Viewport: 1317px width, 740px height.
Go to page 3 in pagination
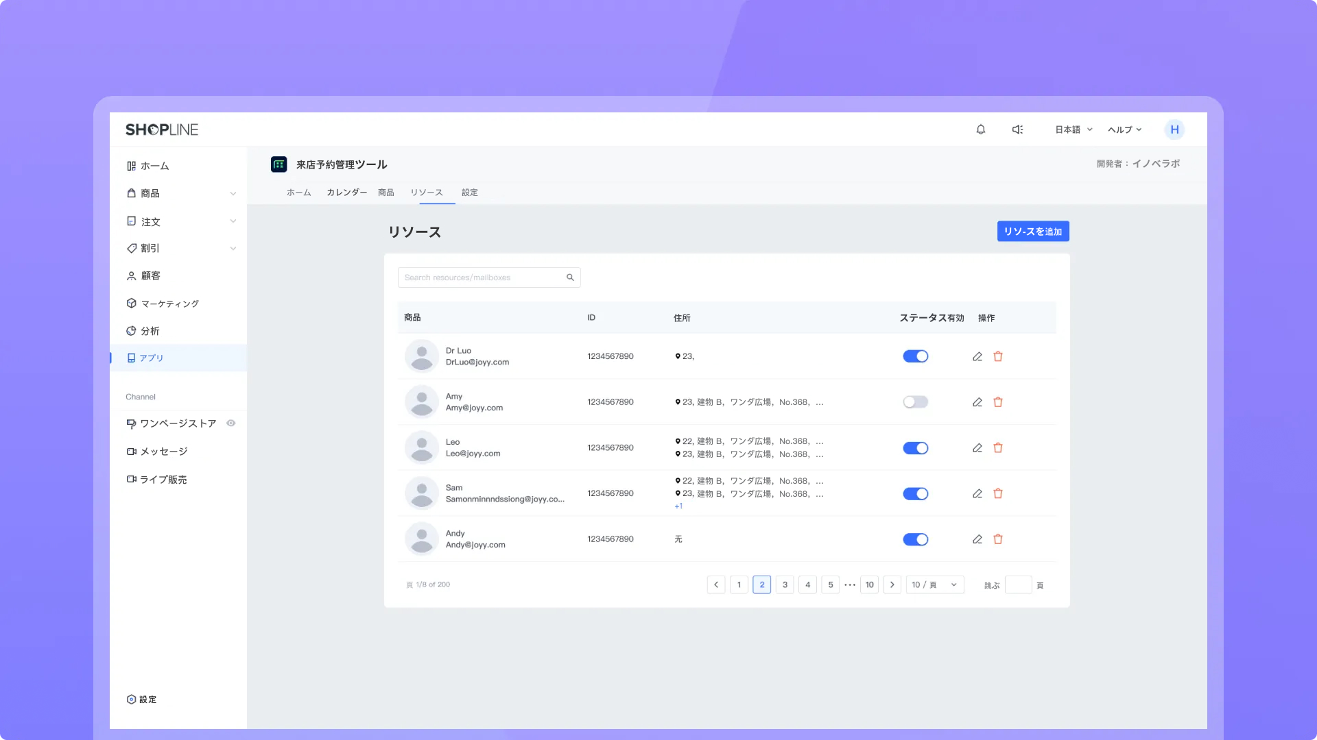pos(785,584)
